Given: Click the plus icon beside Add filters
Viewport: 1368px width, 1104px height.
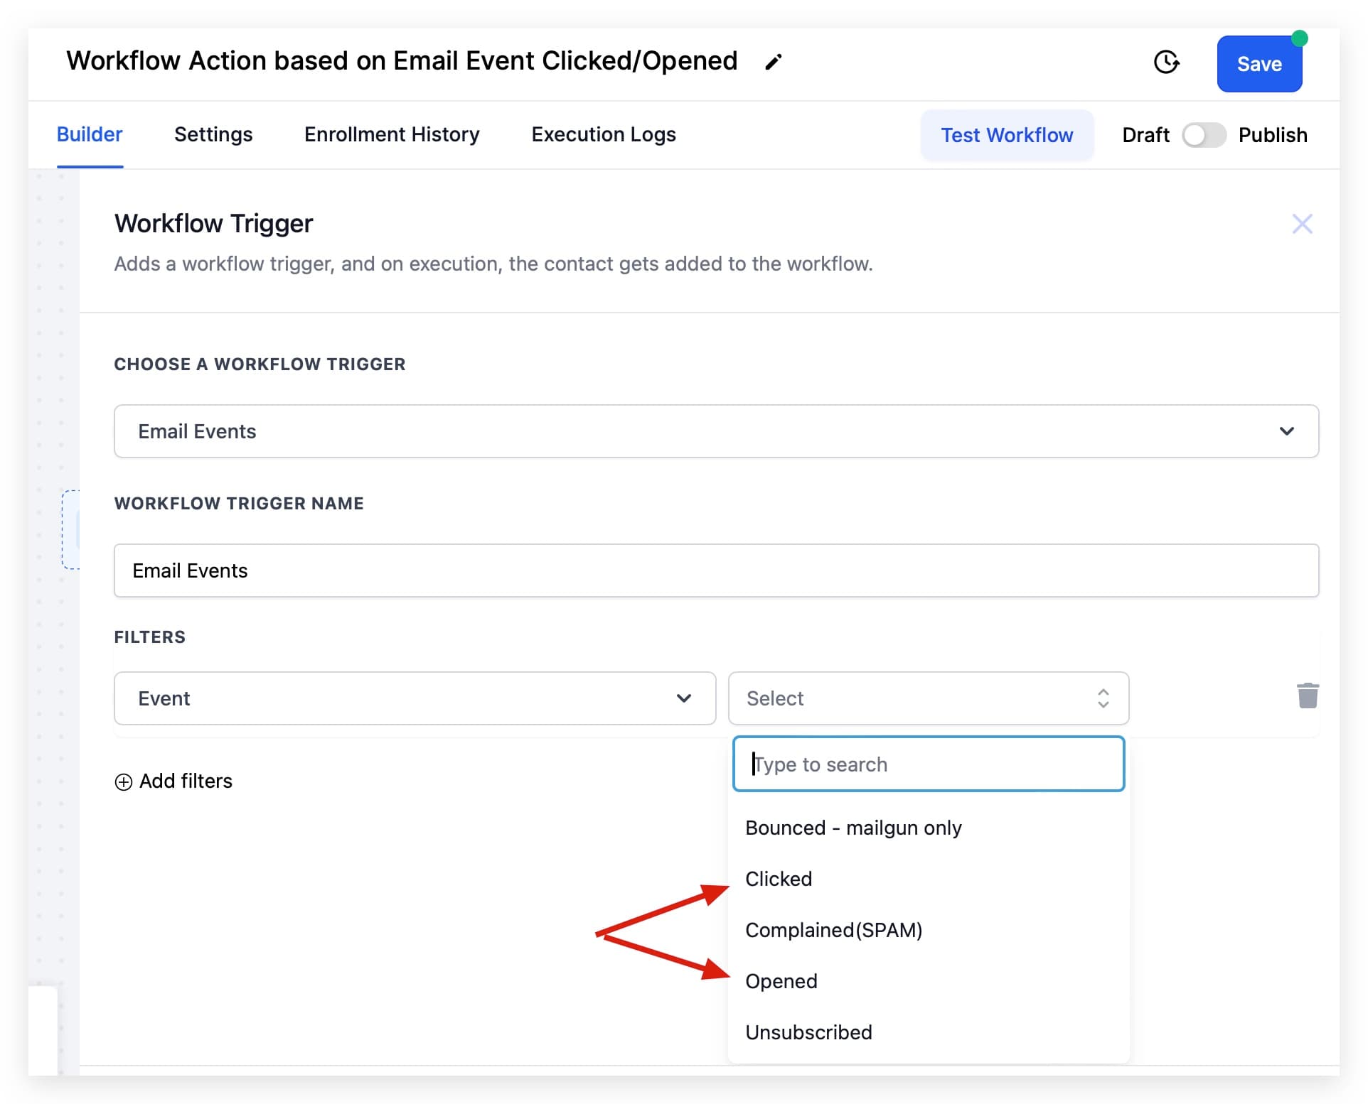Looking at the screenshot, I should point(123,781).
